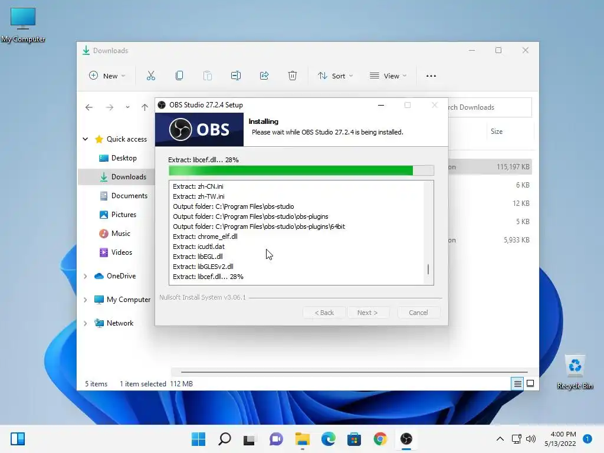604x453 pixels.
Task: Click the Cut scissors icon in Downloads toolbar
Action: (x=150, y=75)
